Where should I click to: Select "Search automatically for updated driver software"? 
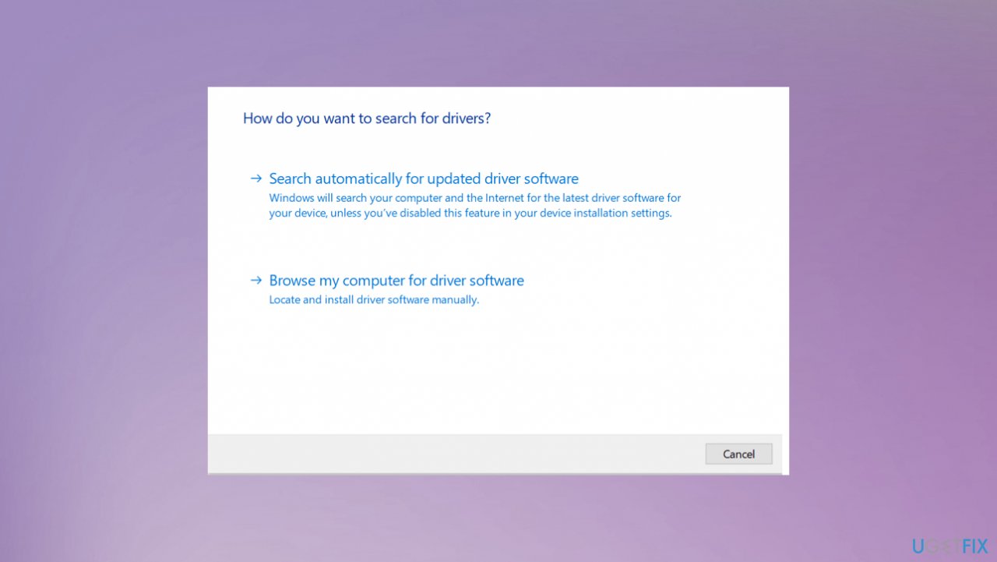pyautogui.click(x=424, y=178)
